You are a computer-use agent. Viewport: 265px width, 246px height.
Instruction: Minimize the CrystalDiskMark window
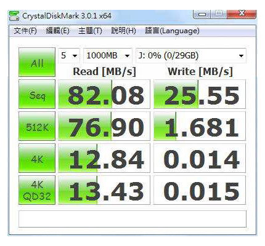point(202,14)
